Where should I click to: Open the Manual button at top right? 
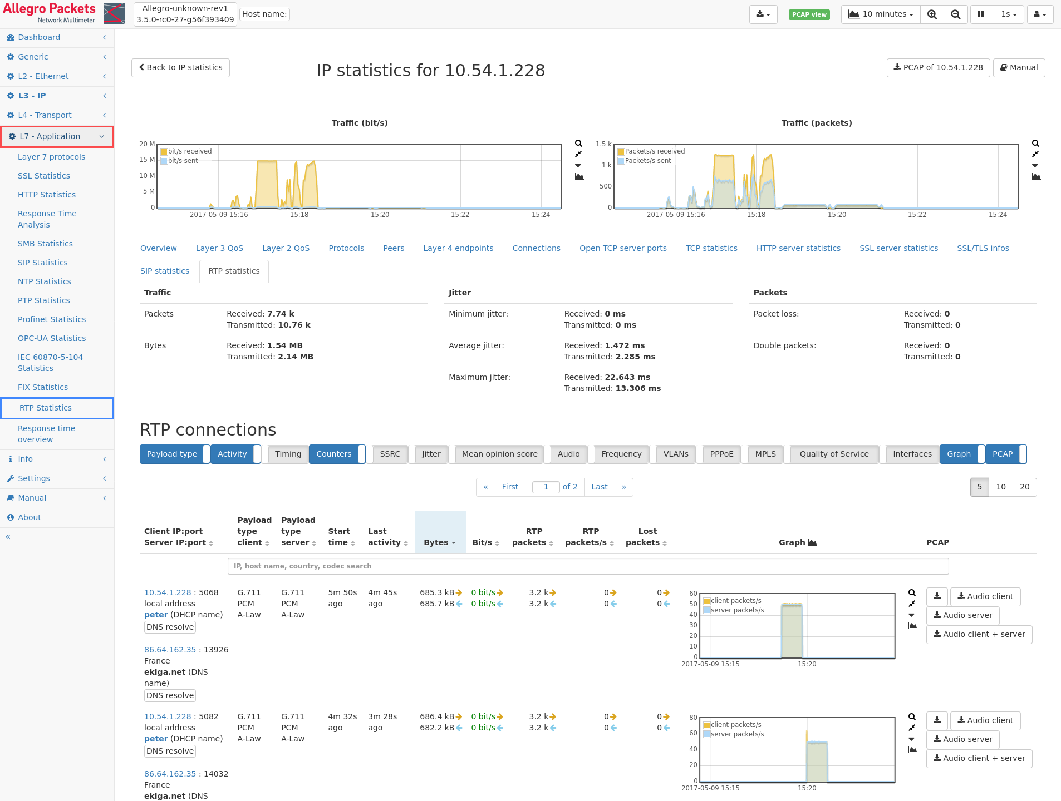[1019, 67]
